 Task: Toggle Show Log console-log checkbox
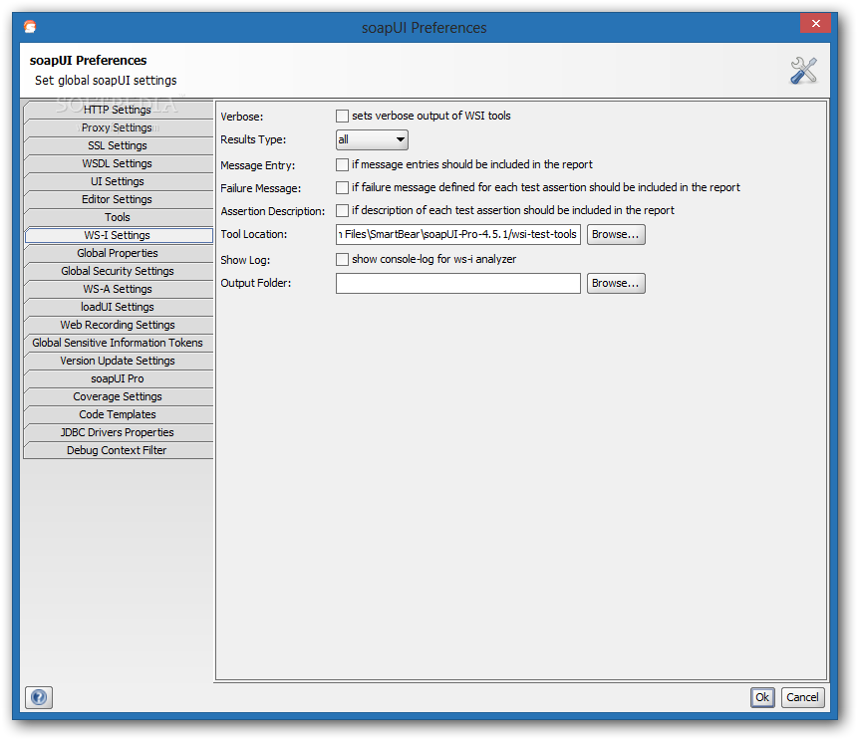tap(342, 259)
